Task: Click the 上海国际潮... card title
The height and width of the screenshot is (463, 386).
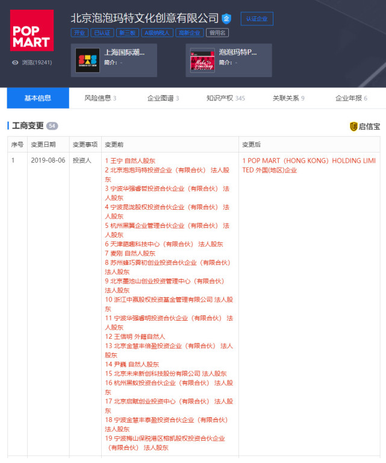Action: [125, 52]
